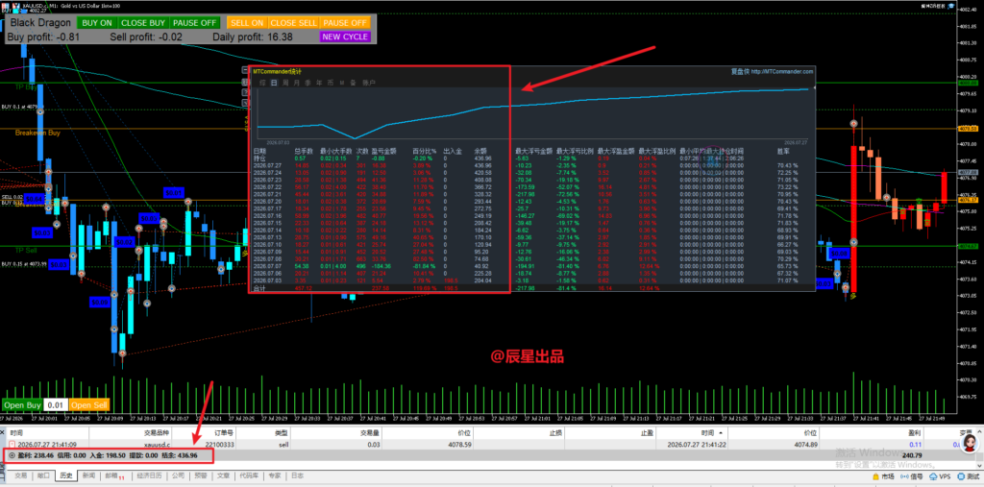Edit the 0.01 lot size field
The image size is (984, 487).
pyautogui.click(x=56, y=404)
